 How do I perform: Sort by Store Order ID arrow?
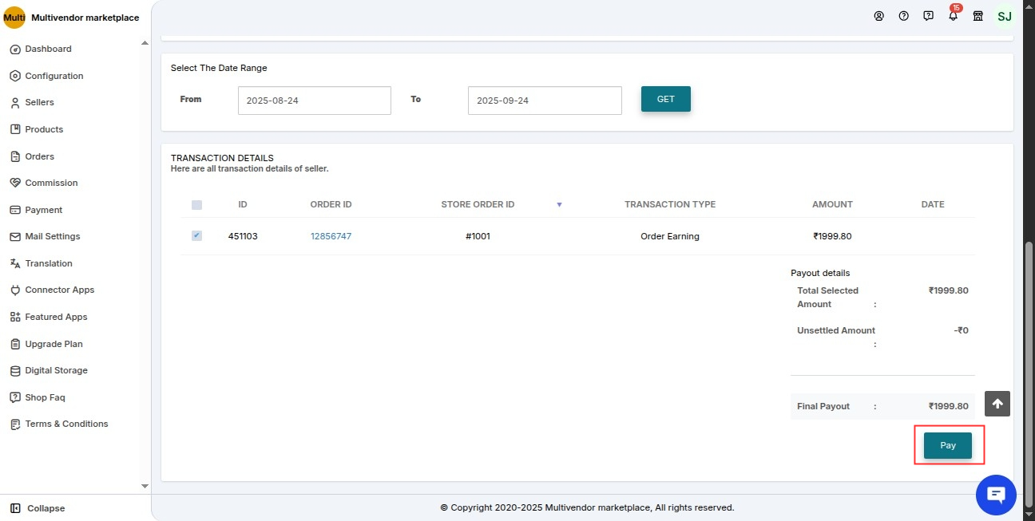pos(559,205)
